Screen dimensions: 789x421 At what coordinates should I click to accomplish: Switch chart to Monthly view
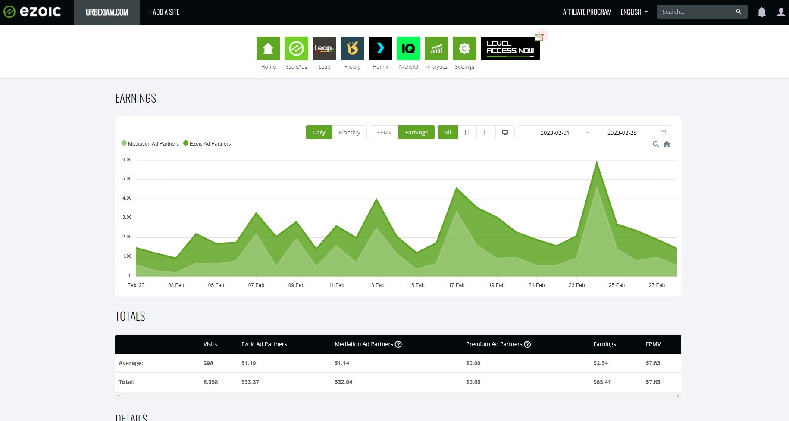coord(349,132)
